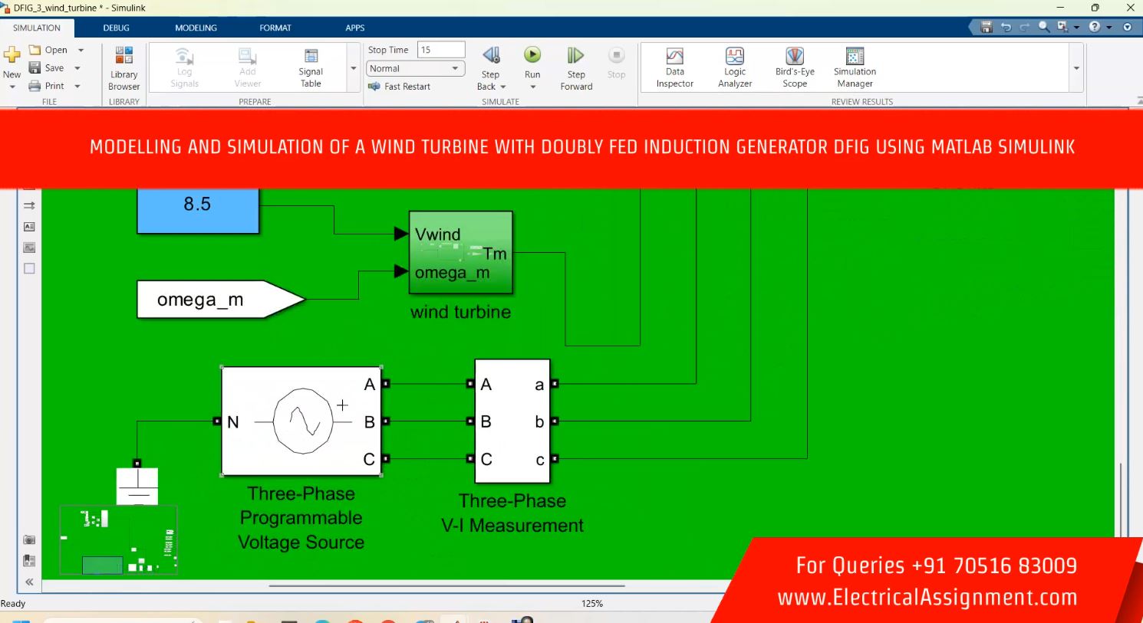This screenshot has height=623, width=1143.
Task: Expand the Review Results gallery arrow
Action: point(1076,68)
